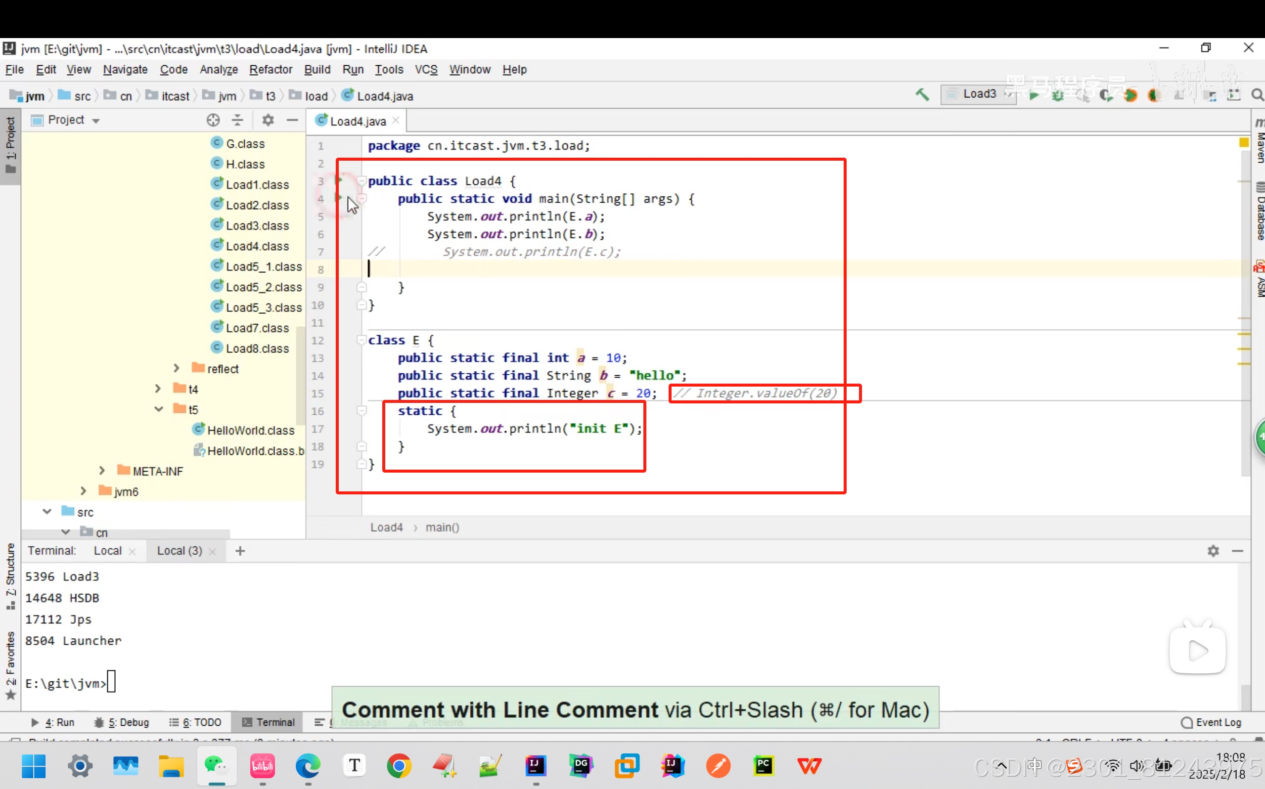Viewport: 1265px width, 789px height.
Task: Hide the Project panel with minus icon
Action: click(x=292, y=120)
